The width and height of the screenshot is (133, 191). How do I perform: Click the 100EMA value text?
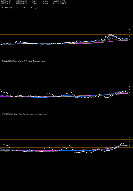[21, 1]
